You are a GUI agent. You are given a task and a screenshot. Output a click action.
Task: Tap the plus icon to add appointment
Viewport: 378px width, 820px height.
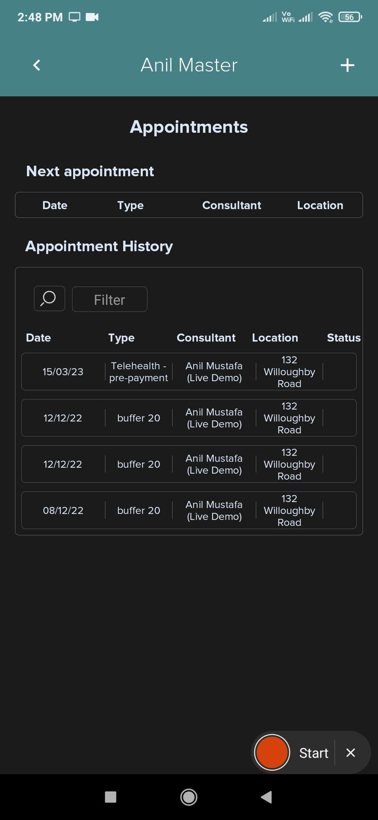(x=347, y=65)
